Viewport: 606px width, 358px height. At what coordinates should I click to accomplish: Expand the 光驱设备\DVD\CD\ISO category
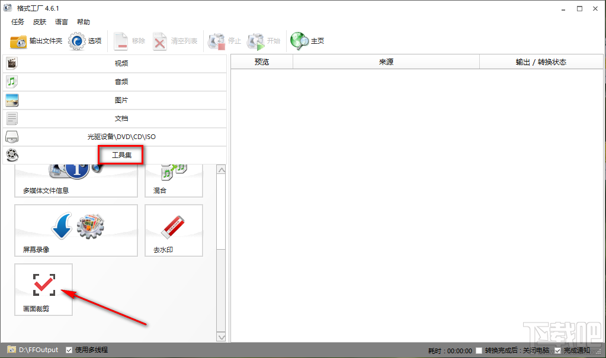[115, 137]
